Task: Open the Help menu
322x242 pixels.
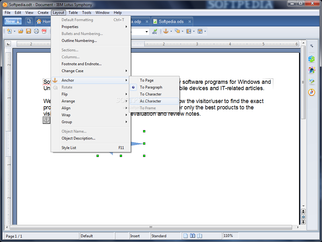Action: click(x=118, y=13)
